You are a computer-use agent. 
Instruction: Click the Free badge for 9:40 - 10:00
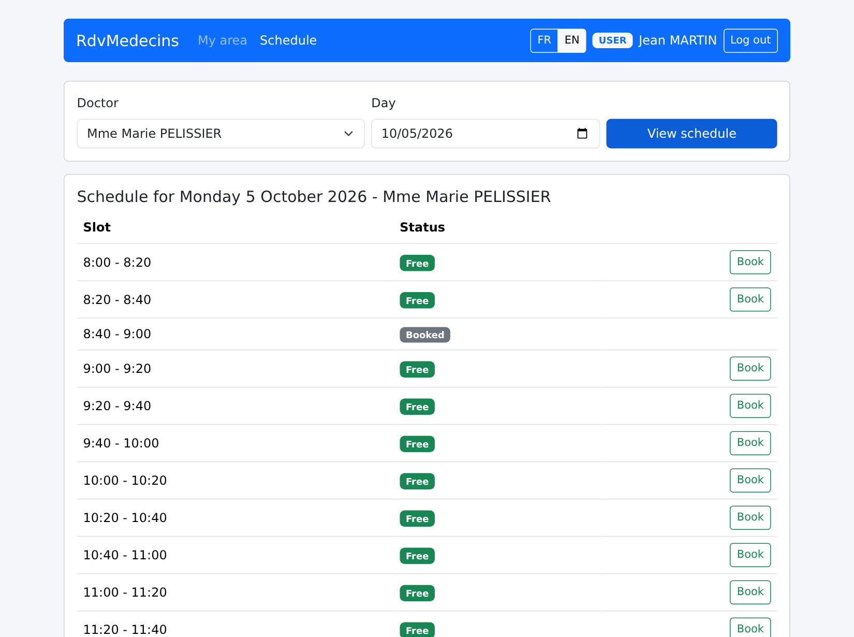417,444
